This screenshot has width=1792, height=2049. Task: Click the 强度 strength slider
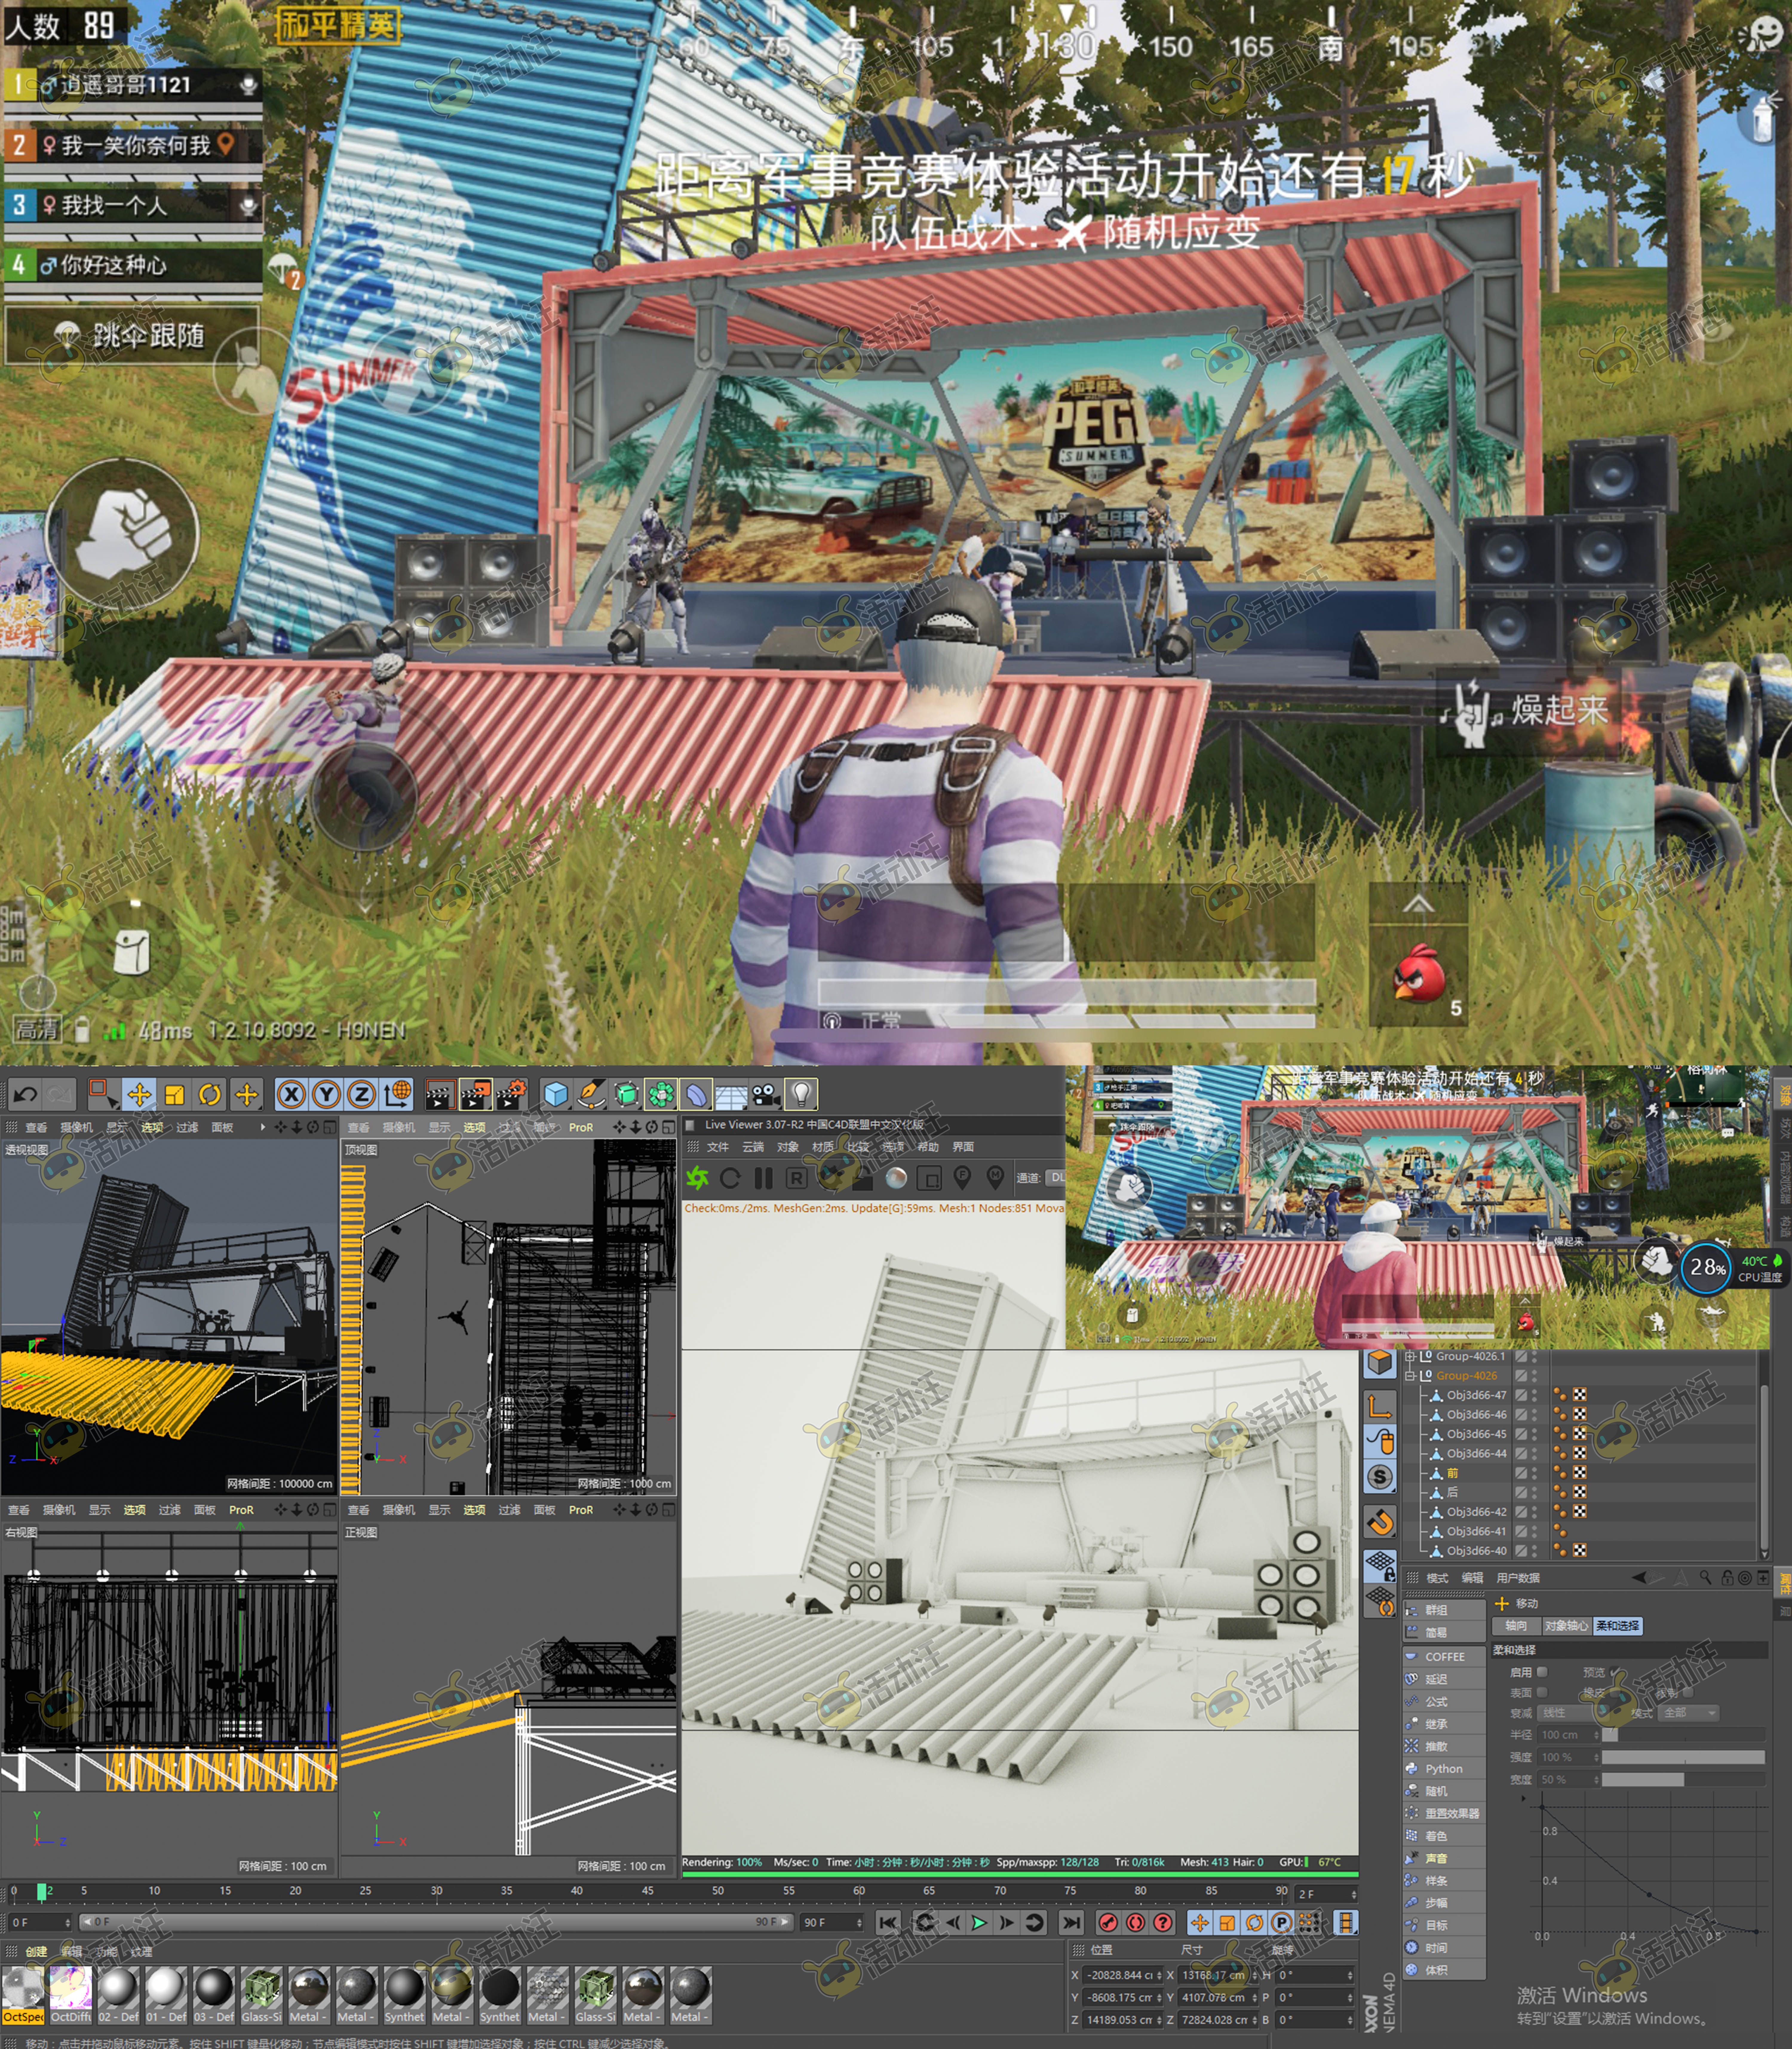pyautogui.click(x=1684, y=1757)
